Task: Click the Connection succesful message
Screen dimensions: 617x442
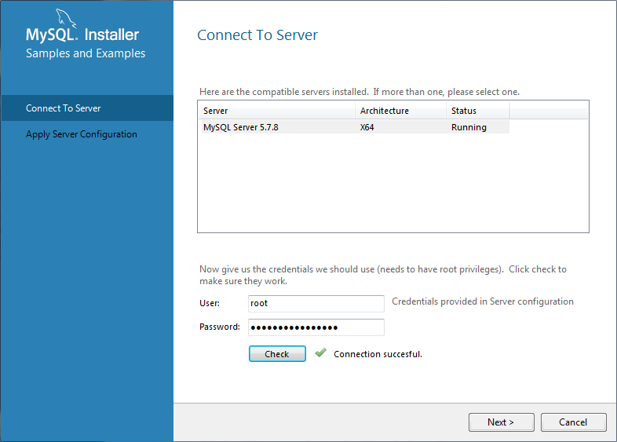Action: tap(378, 354)
